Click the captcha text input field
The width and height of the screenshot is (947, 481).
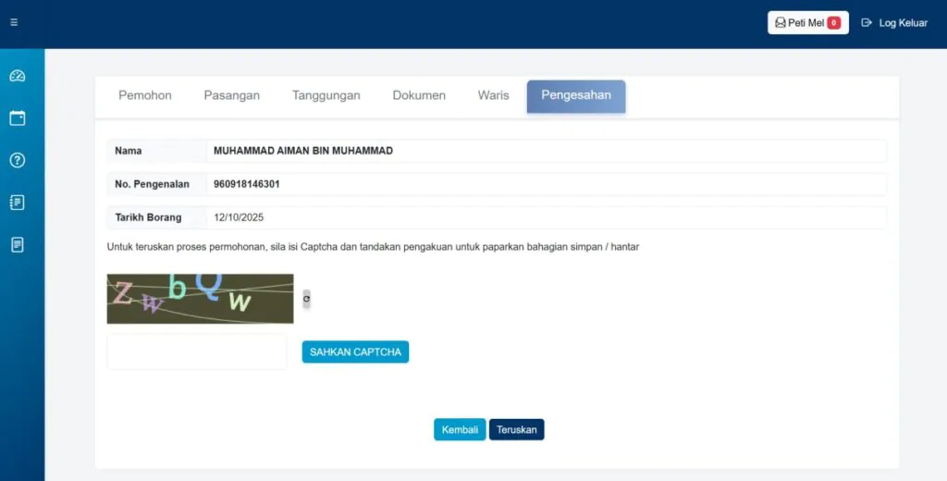pos(197,351)
